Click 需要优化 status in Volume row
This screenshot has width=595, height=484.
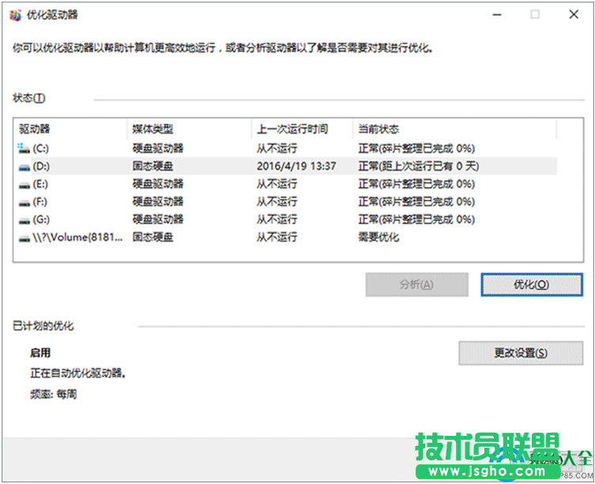[x=378, y=238]
